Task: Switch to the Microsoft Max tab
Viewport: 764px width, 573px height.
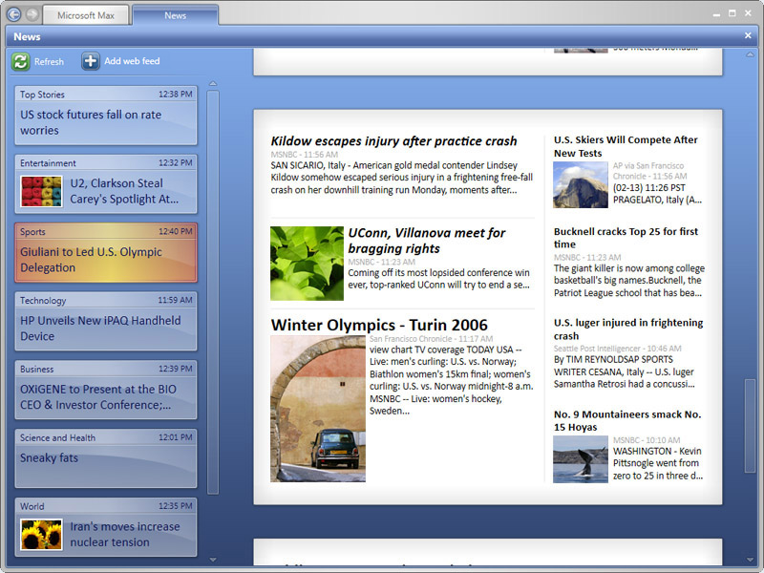Action: (x=86, y=15)
